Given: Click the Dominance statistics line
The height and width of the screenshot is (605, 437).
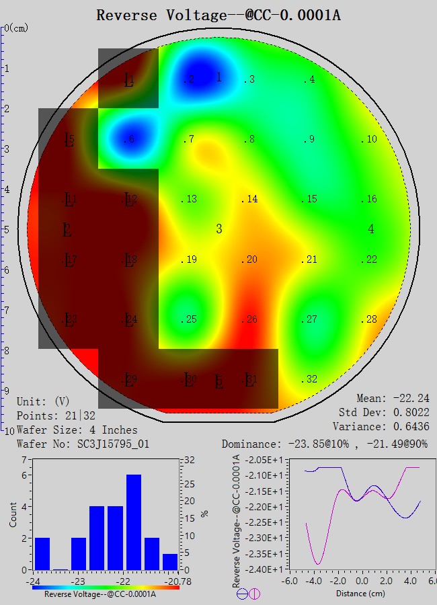Looking at the screenshot, I should click(325, 444).
